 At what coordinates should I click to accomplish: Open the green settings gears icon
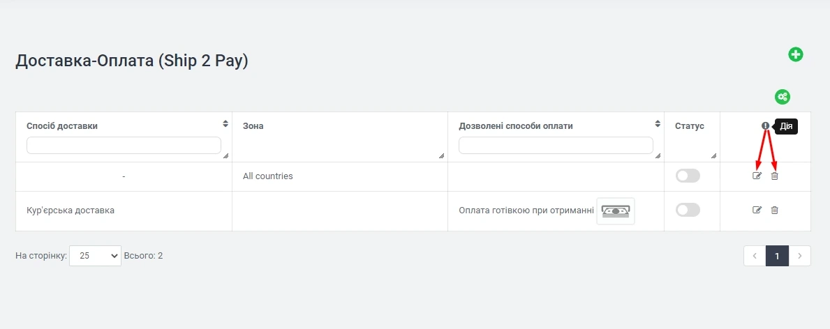pyautogui.click(x=782, y=97)
